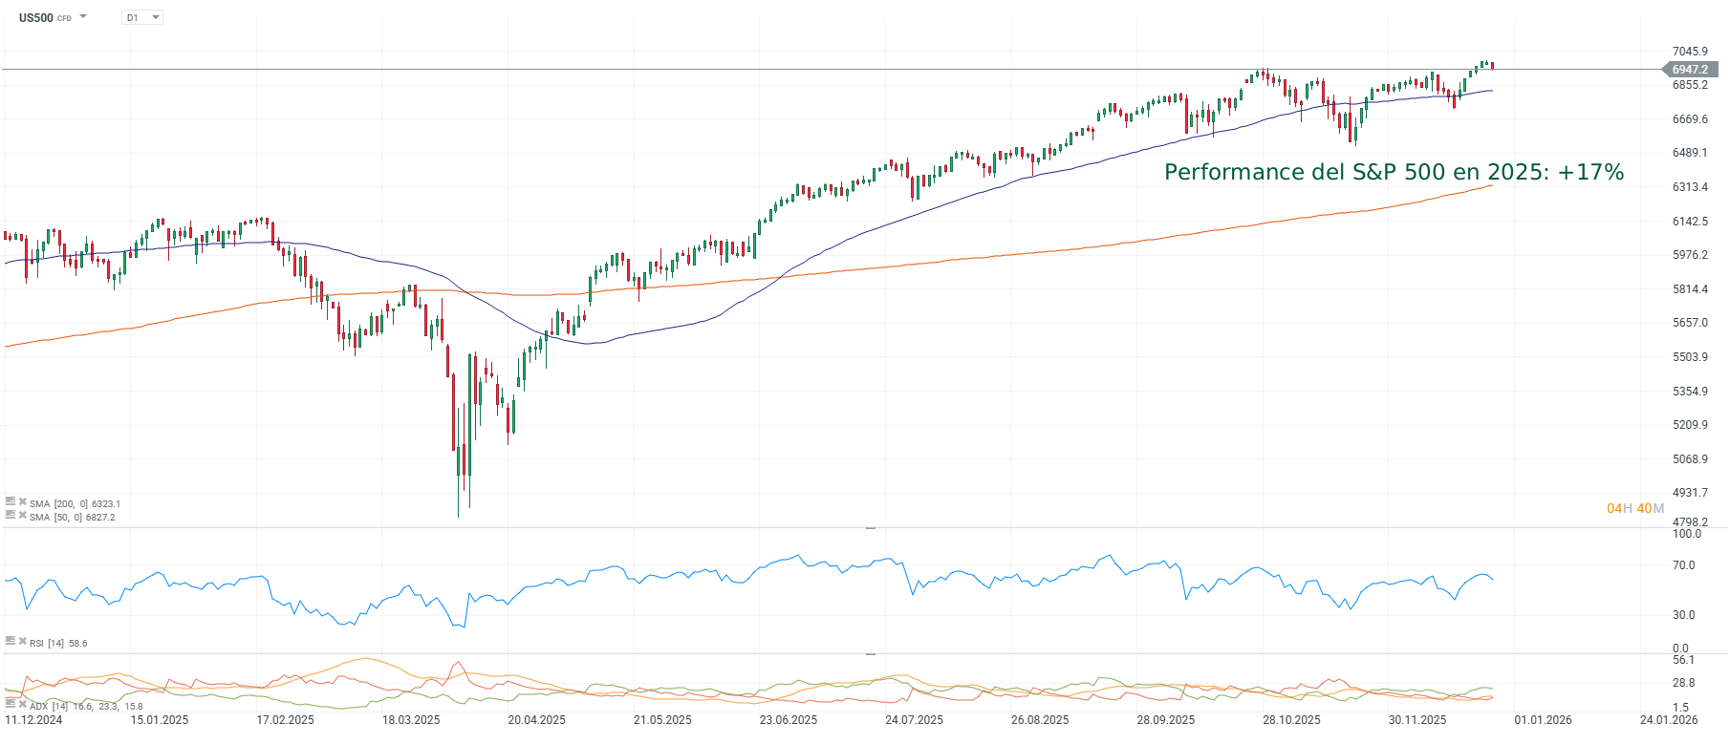Remove the RSI [14] indicator
The image size is (1730, 744).
click(x=23, y=642)
